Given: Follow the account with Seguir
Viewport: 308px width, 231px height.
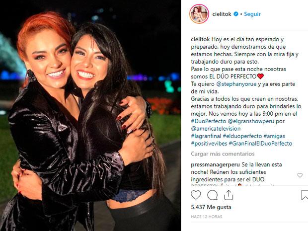Looking at the screenshot, I should pos(252,14).
